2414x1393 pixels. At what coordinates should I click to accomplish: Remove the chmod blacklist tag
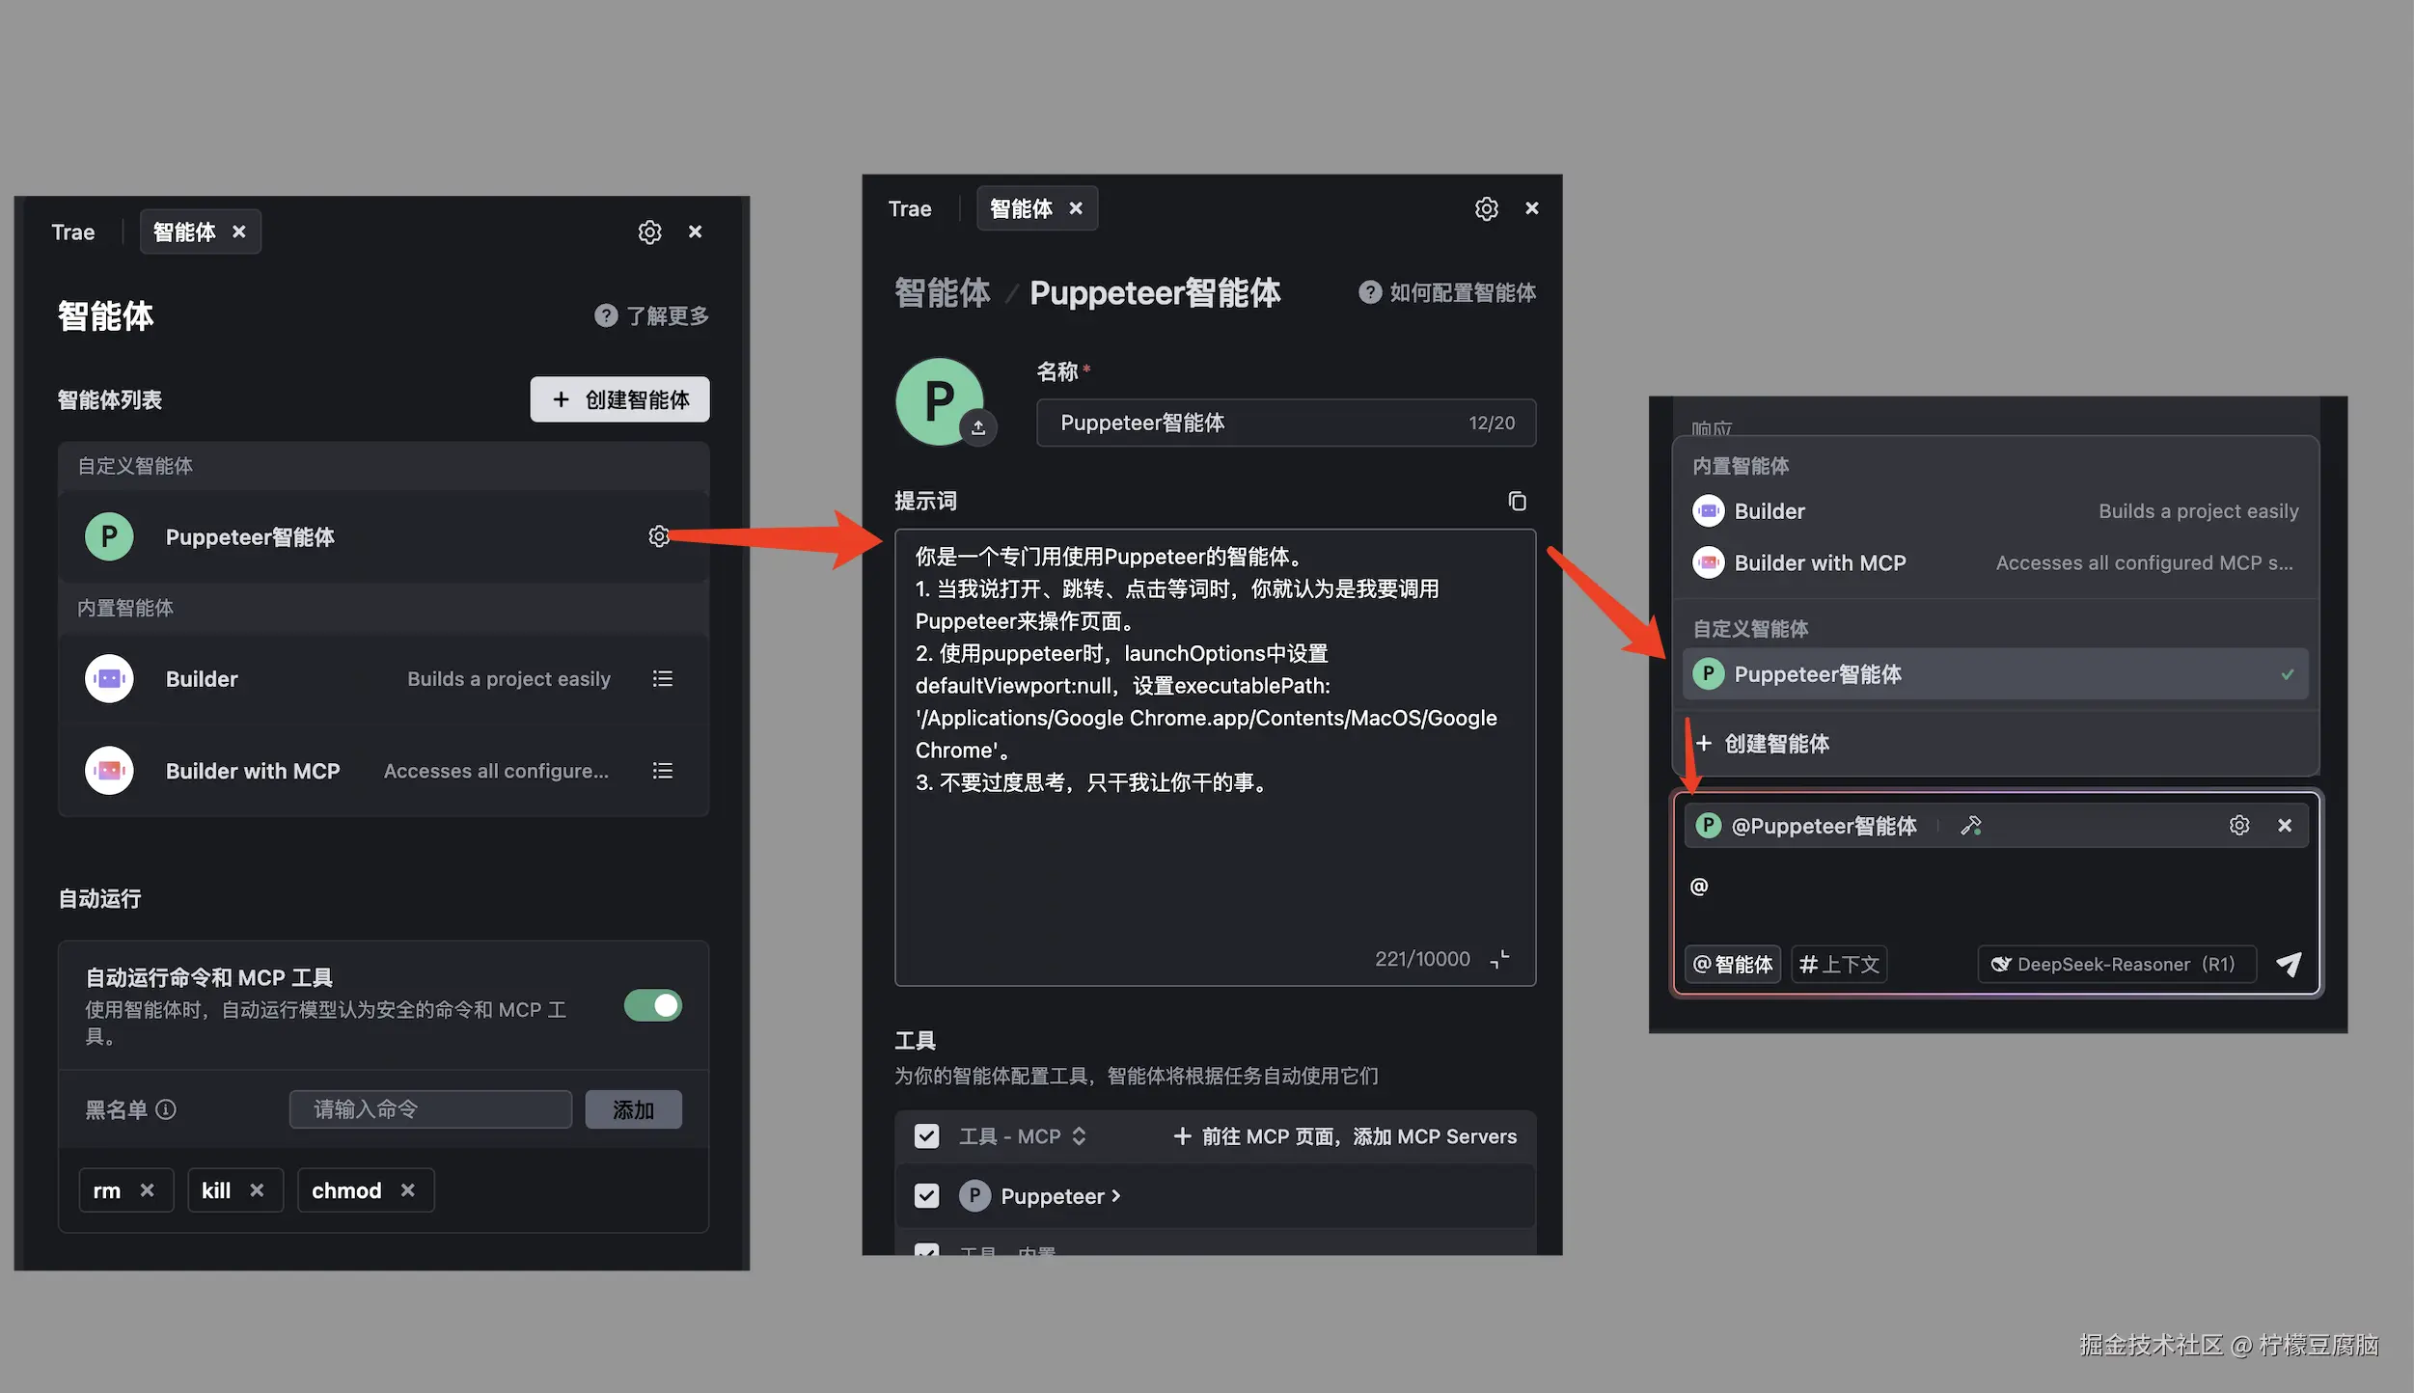point(408,1190)
